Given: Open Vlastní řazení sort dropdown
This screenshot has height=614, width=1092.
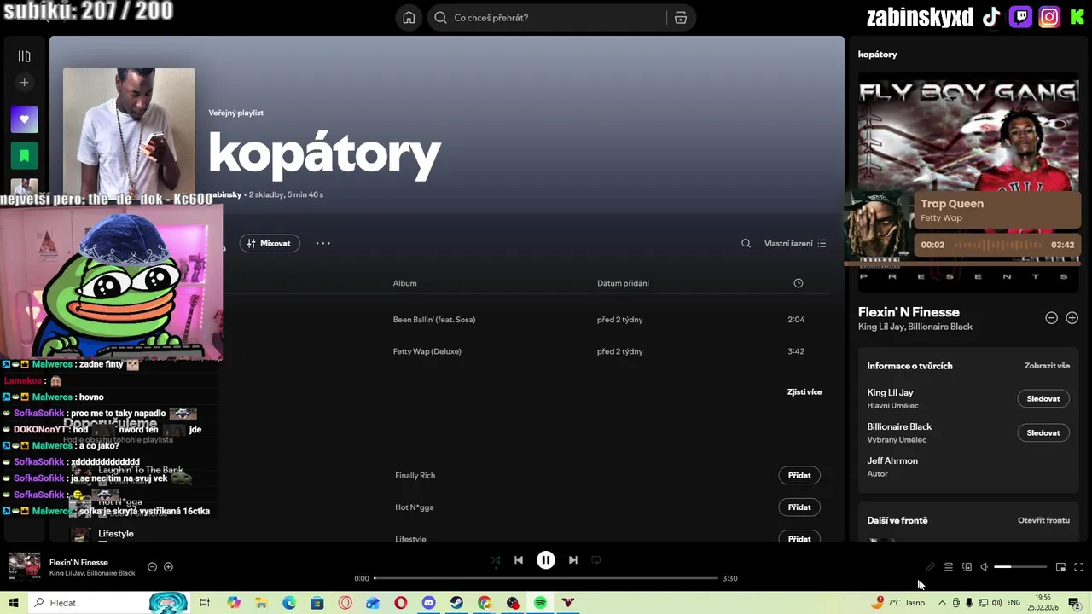Looking at the screenshot, I should [795, 244].
